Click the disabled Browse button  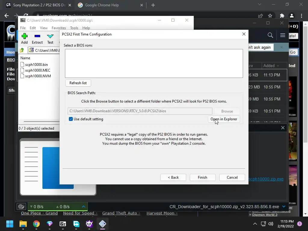pos(227,111)
